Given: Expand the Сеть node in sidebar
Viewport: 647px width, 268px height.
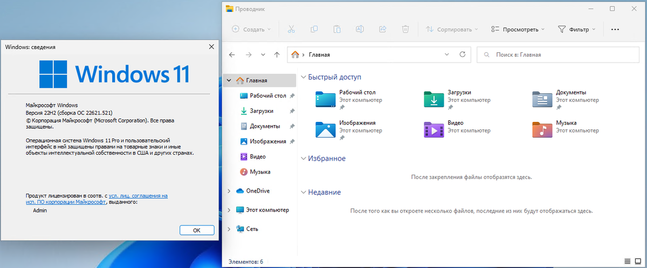Looking at the screenshot, I should click(x=229, y=229).
